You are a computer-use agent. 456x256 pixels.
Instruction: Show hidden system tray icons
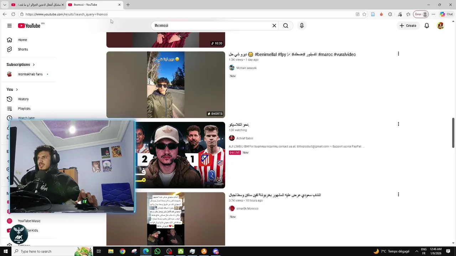(x=417, y=251)
